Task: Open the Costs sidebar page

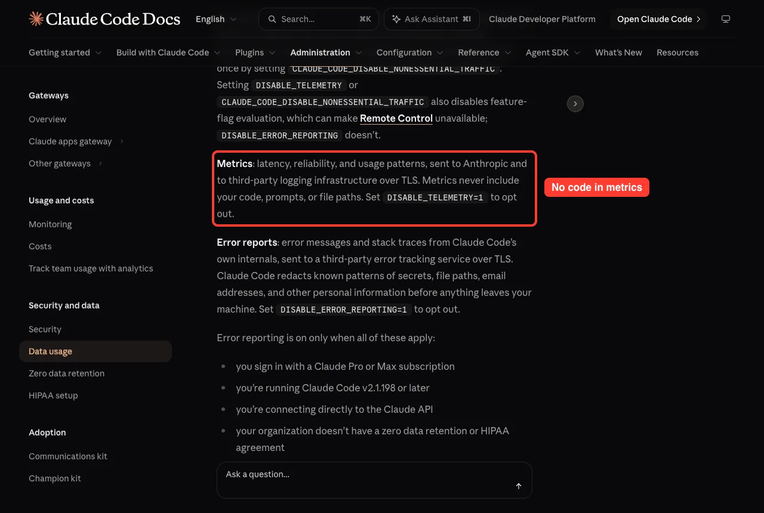Action: coord(95,246)
